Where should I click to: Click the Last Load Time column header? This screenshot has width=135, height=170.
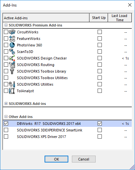coord(120,18)
